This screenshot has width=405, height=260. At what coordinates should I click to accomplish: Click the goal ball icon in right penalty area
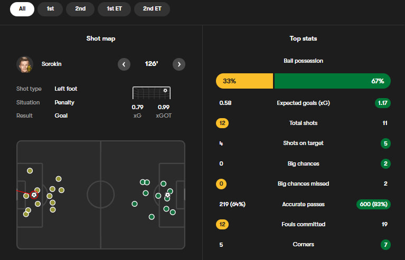[x=167, y=195]
